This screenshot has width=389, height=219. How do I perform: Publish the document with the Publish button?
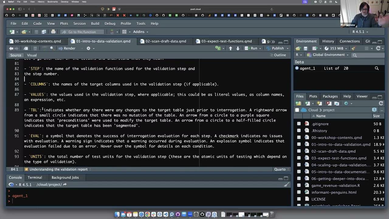[277, 48]
